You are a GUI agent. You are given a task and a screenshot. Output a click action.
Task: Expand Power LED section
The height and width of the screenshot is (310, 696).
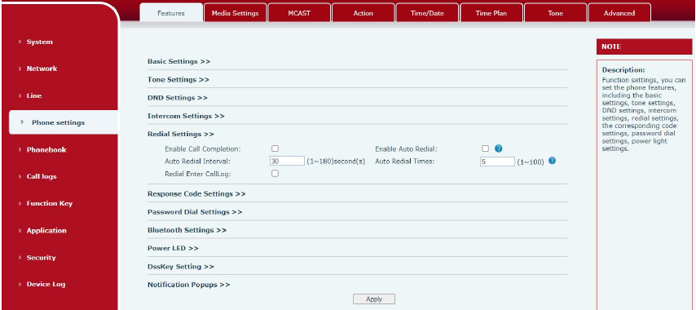[173, 248]
